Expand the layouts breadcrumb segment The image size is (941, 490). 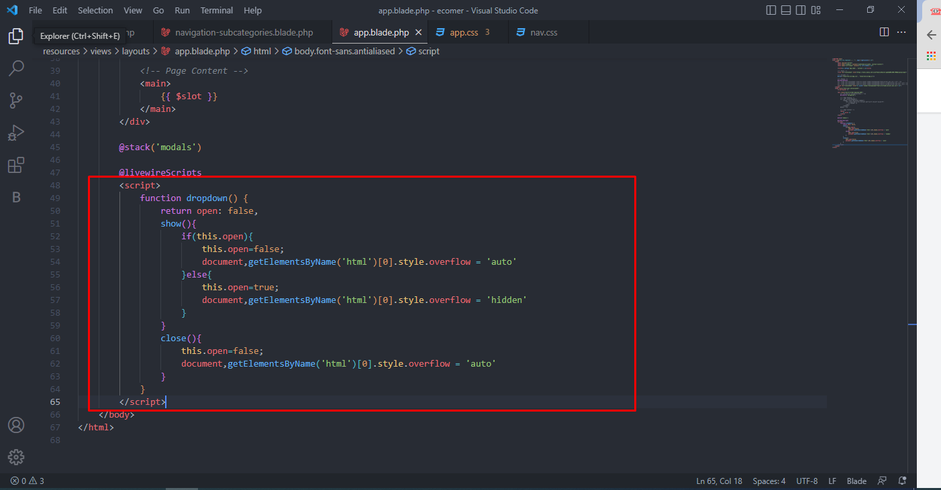[136, 51]
